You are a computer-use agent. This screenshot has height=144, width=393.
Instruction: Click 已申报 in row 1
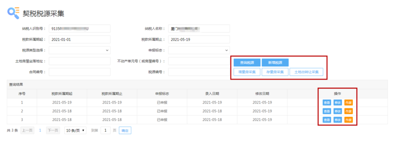162,103
